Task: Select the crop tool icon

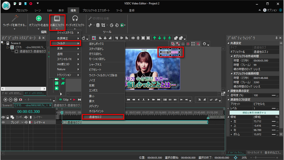Action: 103,25
